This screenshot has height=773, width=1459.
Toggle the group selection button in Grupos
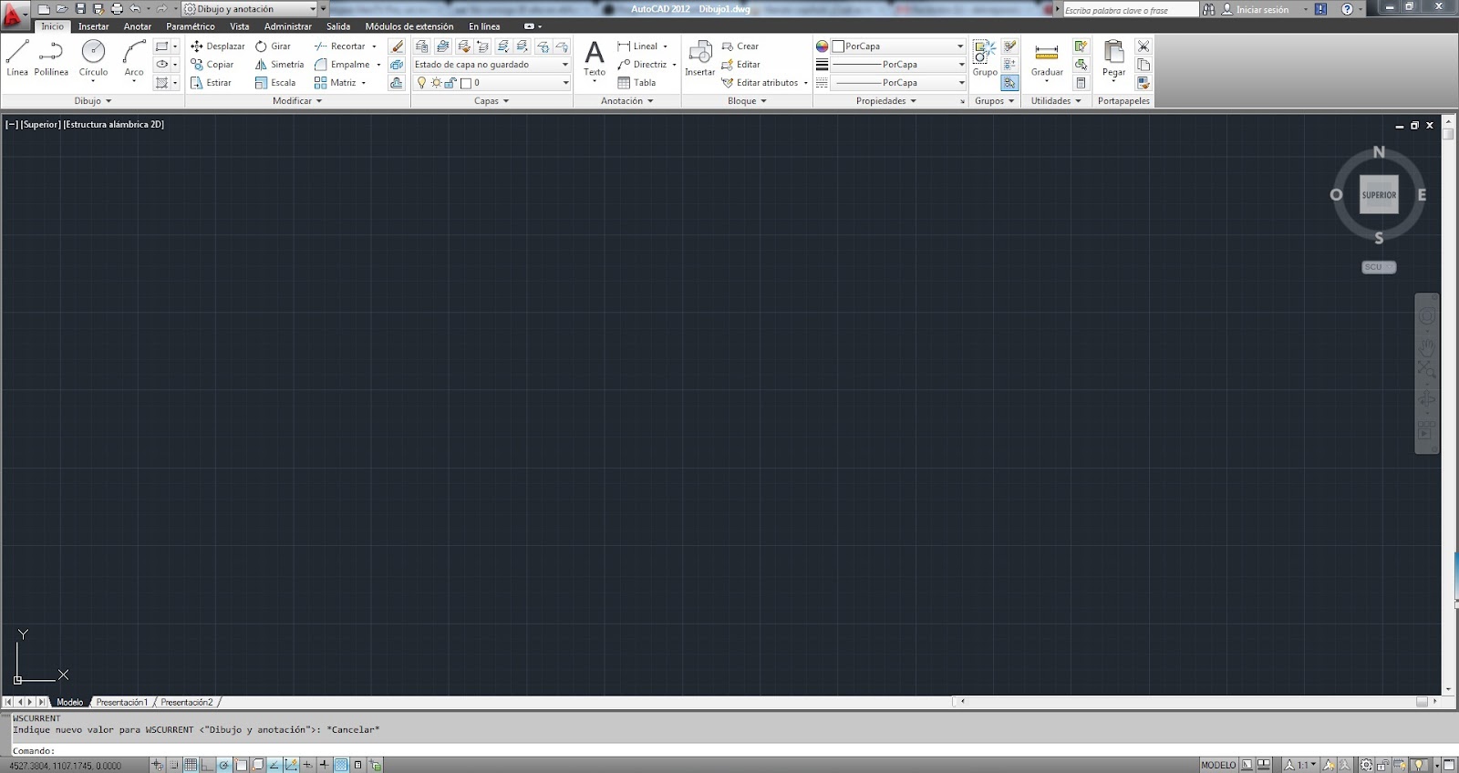1009,82
